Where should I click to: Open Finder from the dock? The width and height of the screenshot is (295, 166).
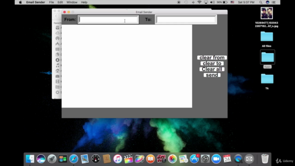(30, 159)
